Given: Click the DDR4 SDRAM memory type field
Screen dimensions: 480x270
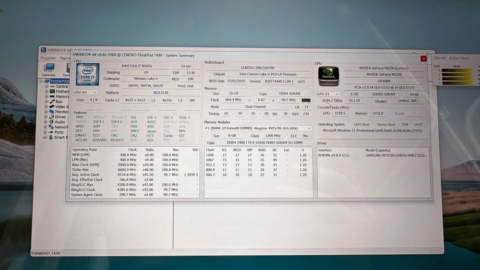Looking at the screenshot, I should (x=289, y=94).
